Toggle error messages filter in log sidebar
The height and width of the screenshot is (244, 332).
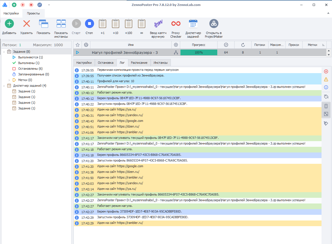(326, 71)
